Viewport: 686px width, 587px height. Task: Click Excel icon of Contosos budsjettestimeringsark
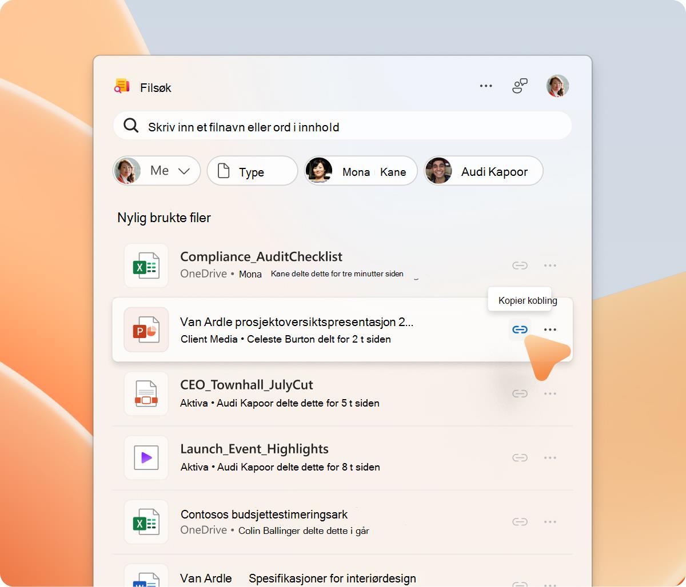coord(146,521)
